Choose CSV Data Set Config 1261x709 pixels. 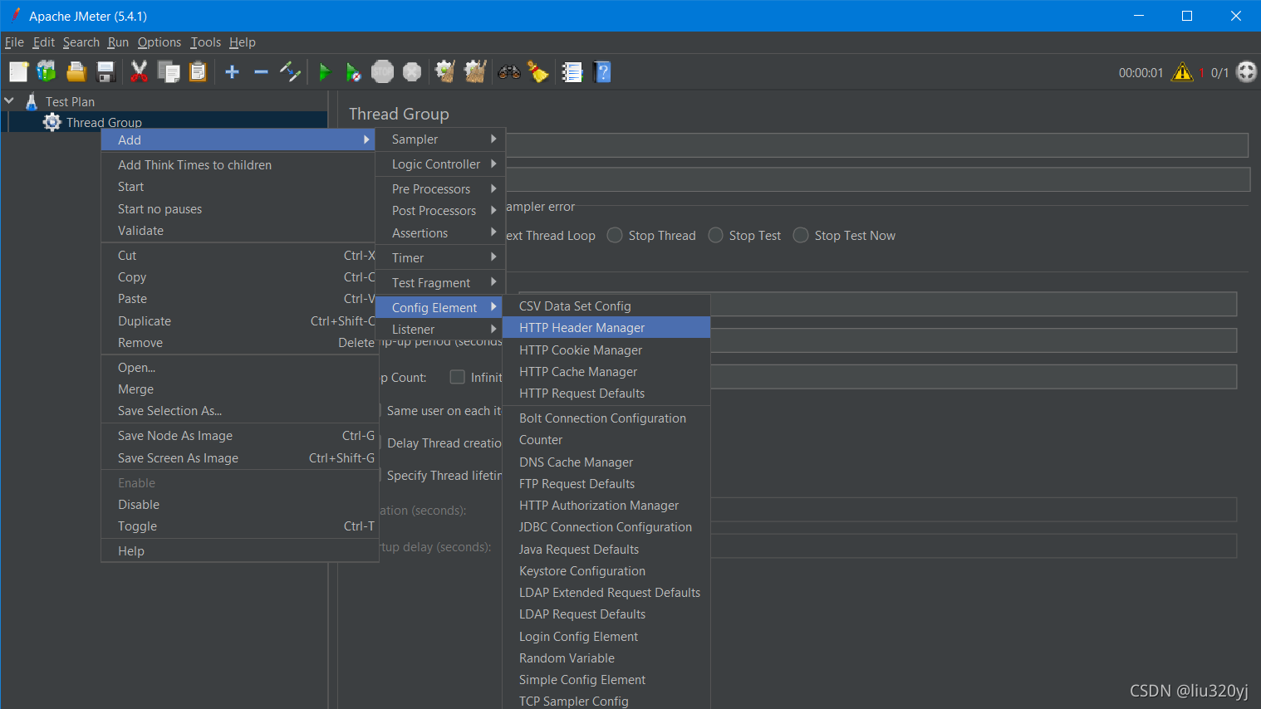pos(606,306)
